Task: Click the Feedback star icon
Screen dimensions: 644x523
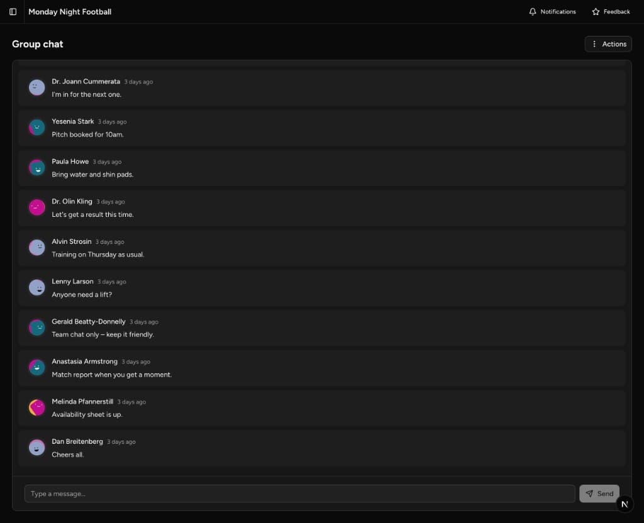Action: [594, 11]
